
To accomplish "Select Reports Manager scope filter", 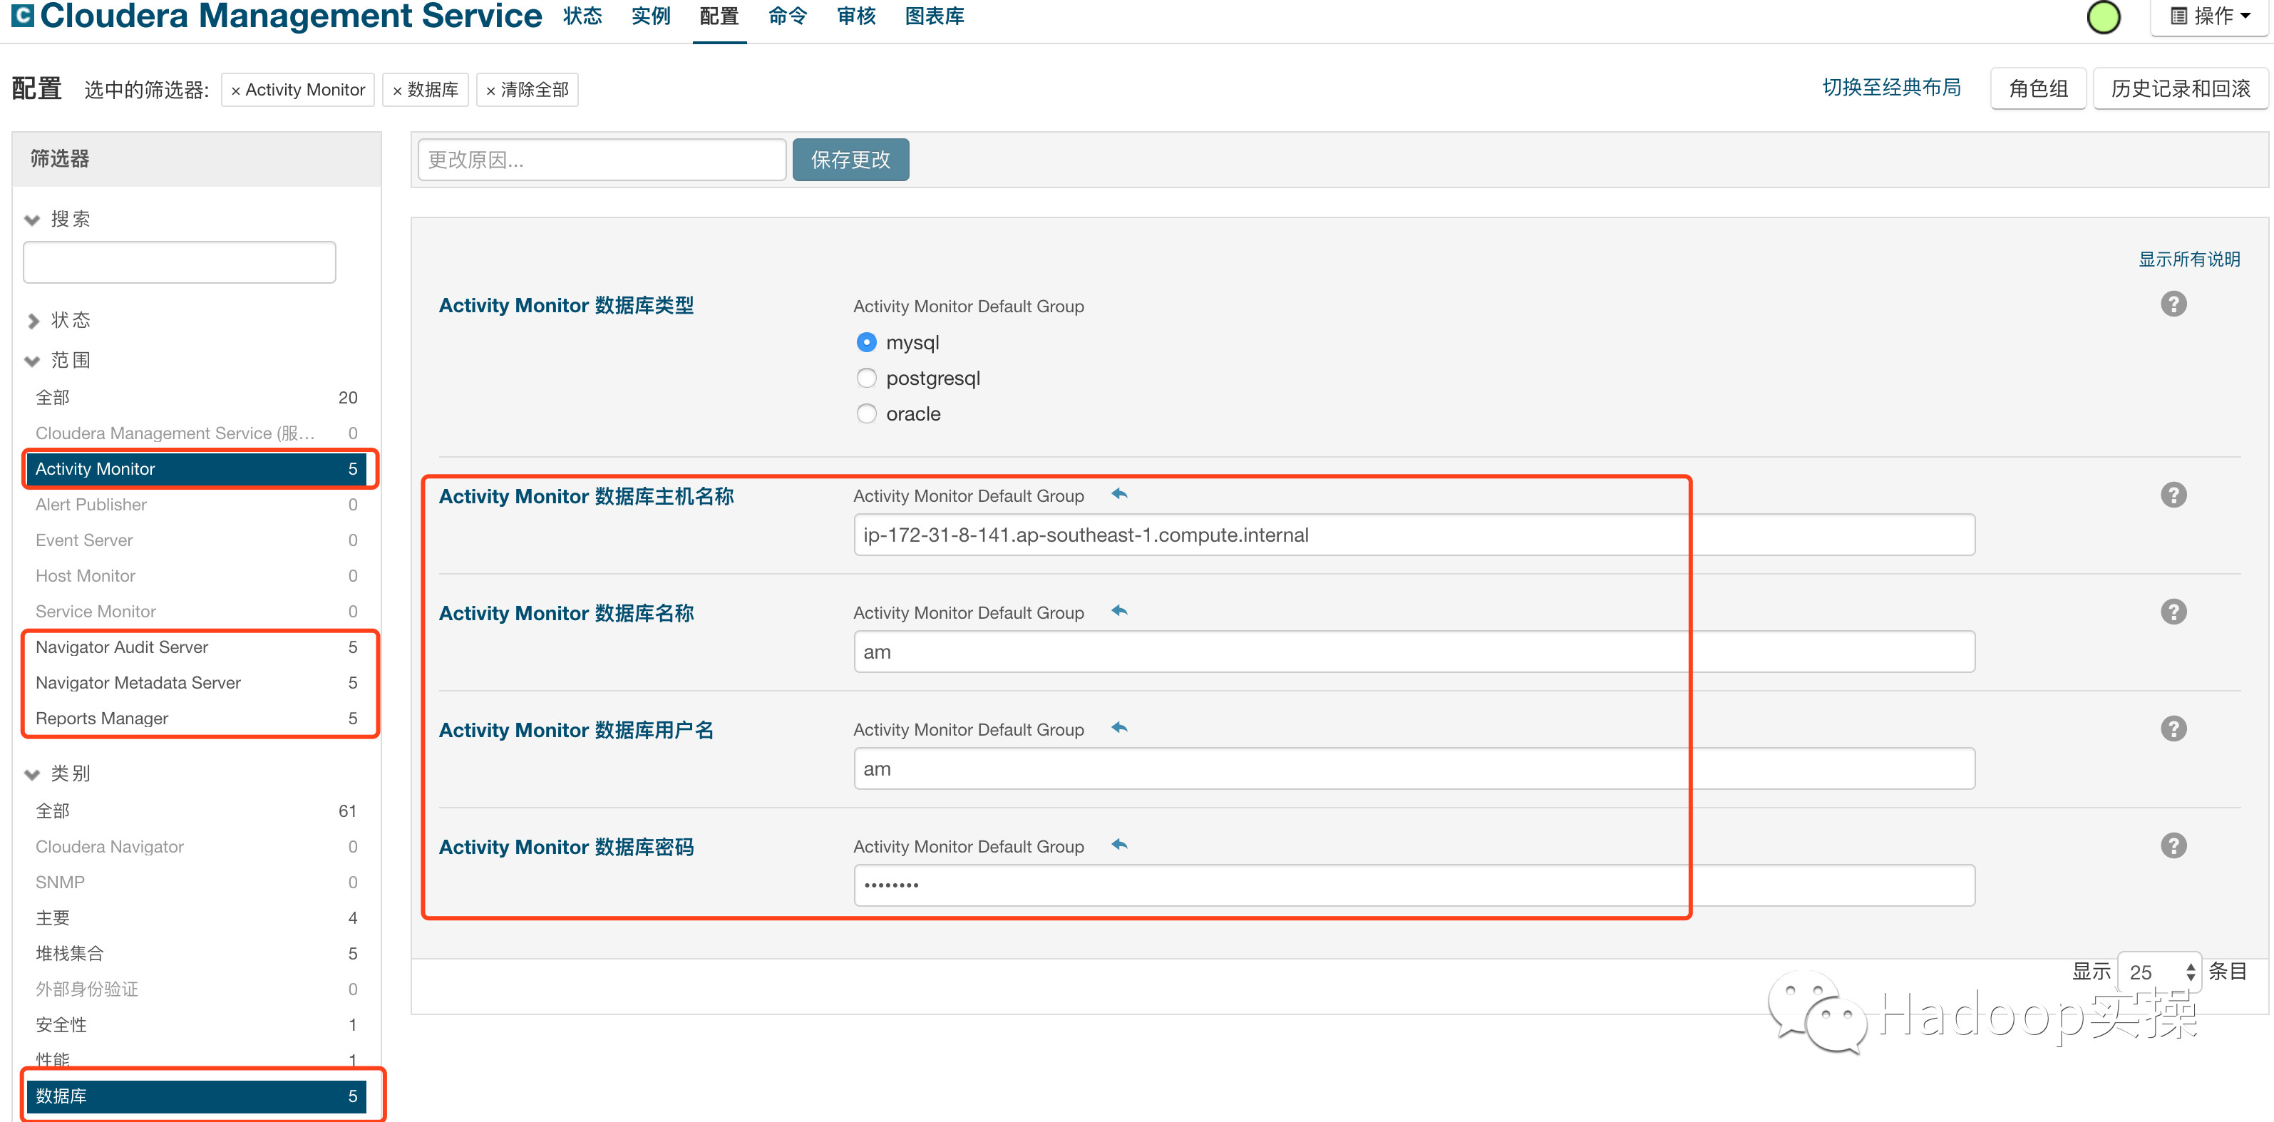I will click(196, 719).
